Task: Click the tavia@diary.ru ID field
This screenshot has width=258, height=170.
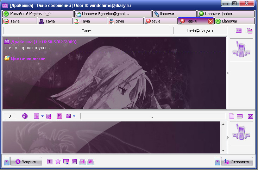Action: 200,31
